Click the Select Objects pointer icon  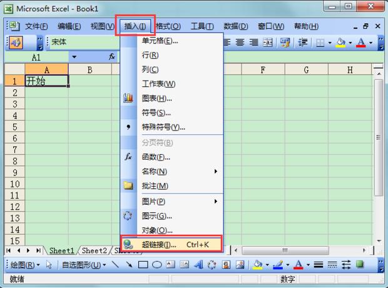tap(49, 265)
